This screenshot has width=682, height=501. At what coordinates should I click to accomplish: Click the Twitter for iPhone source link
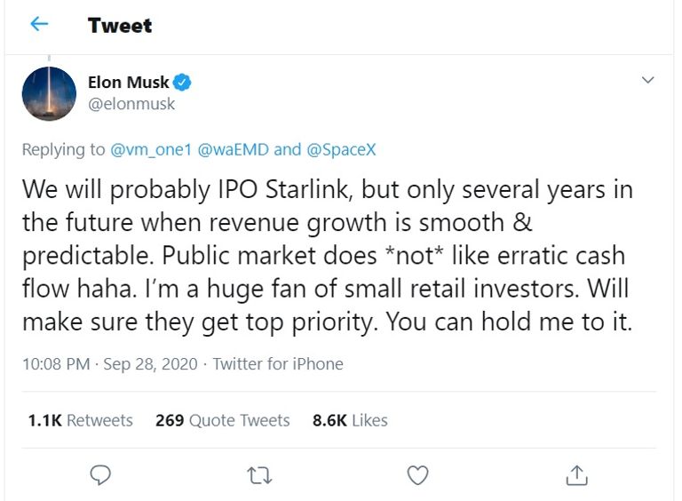(278, 363)
